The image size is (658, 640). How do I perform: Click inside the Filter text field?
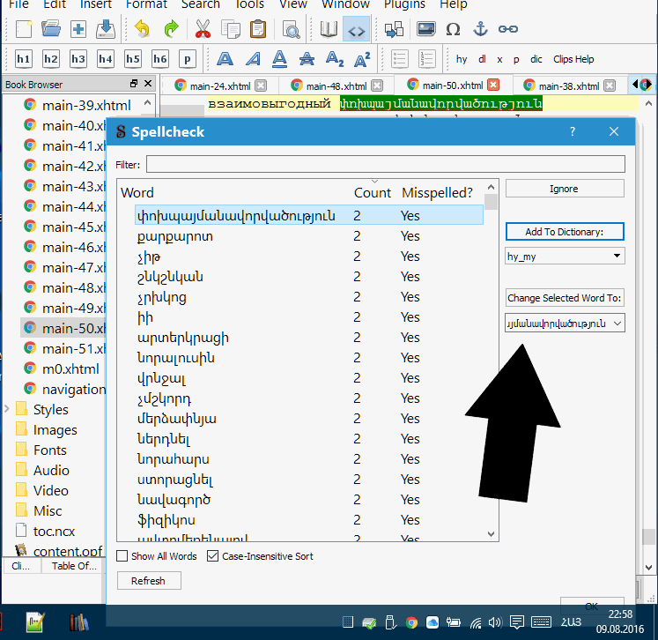(x=385, y=164)
